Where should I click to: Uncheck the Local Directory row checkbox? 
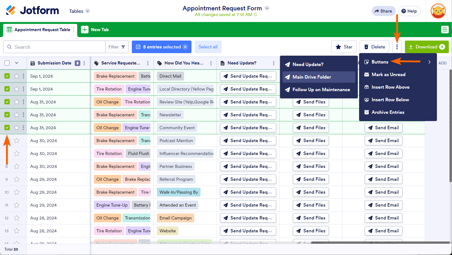[7, 89]
